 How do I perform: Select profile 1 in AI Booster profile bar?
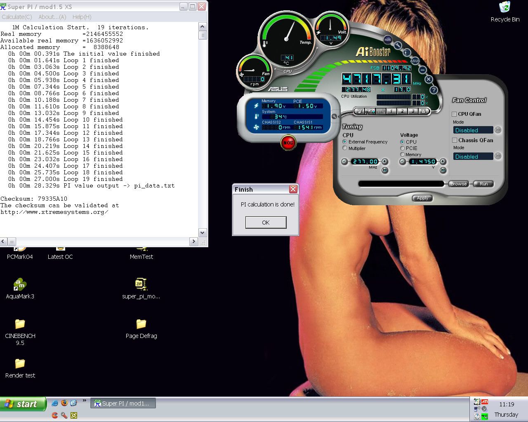coord(391,111)
